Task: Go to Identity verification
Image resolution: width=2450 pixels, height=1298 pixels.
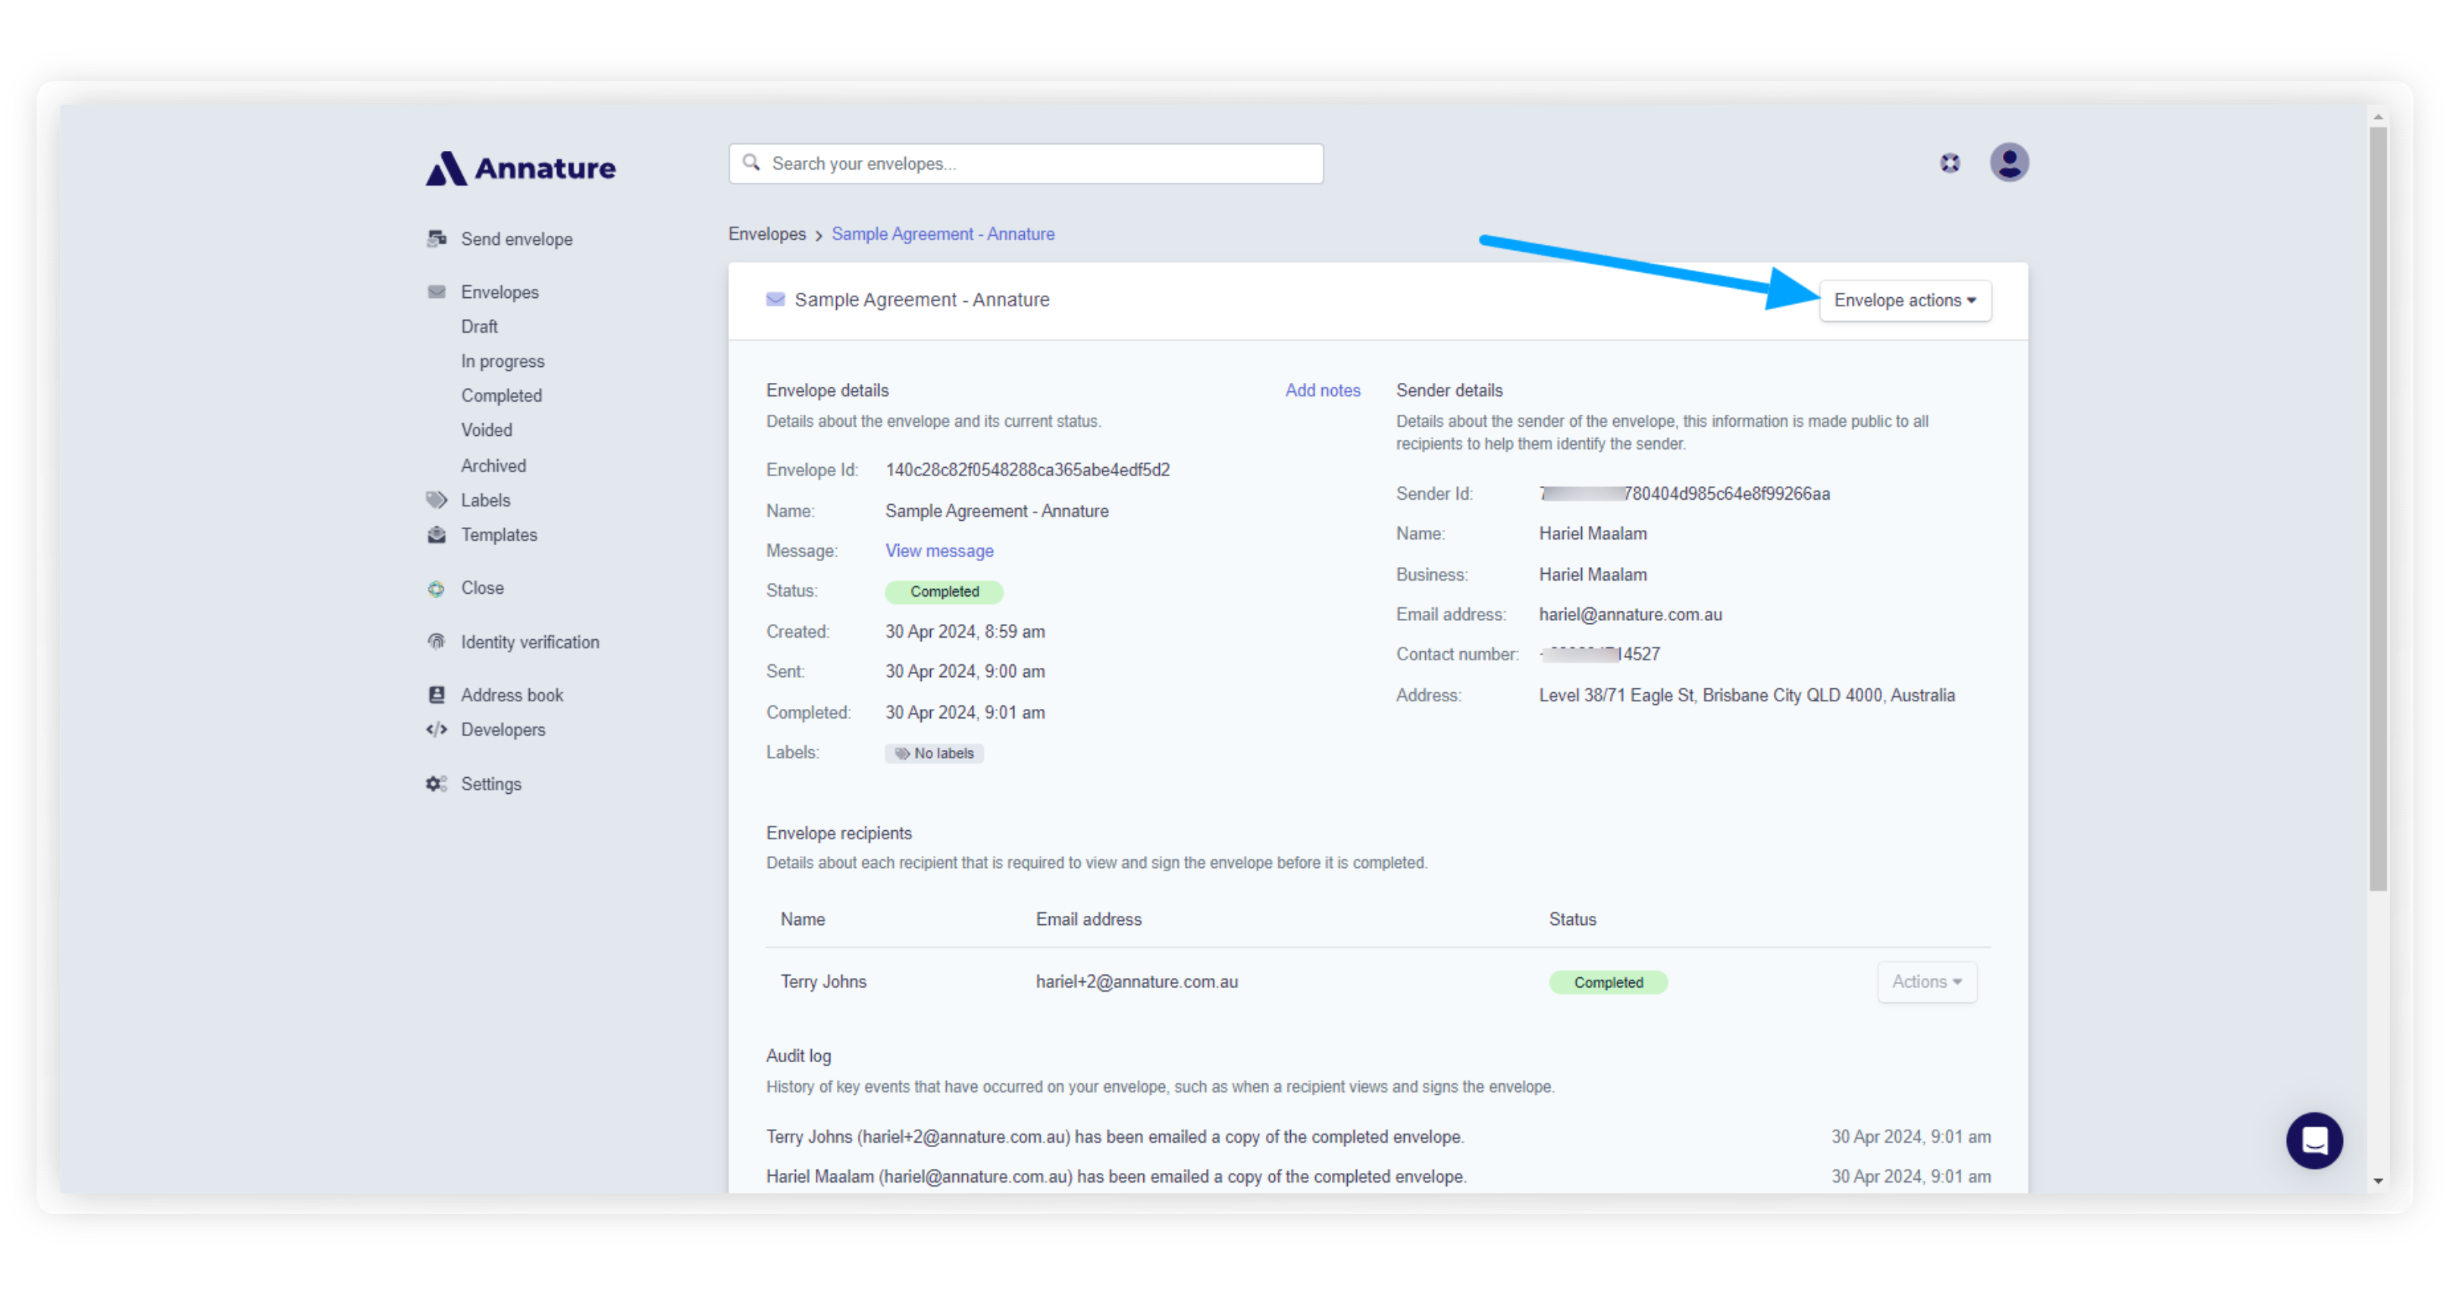Action: coord(530,642)
